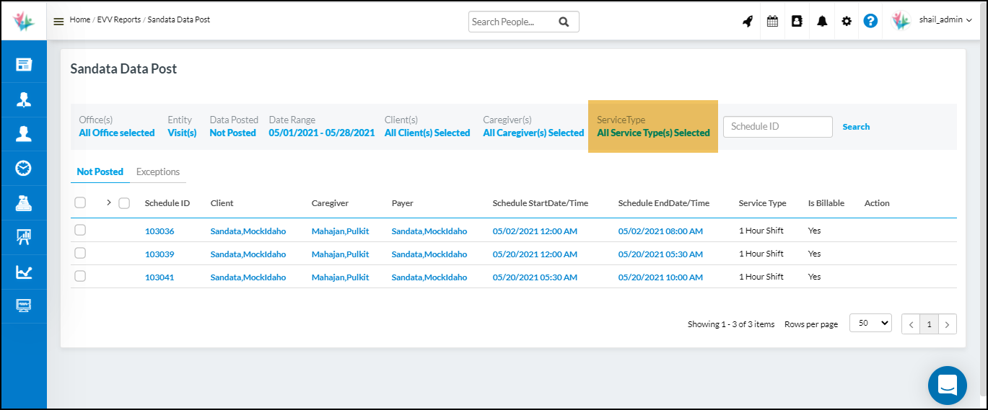
Task: Click the notification bell icon
Action: [822, 22]
